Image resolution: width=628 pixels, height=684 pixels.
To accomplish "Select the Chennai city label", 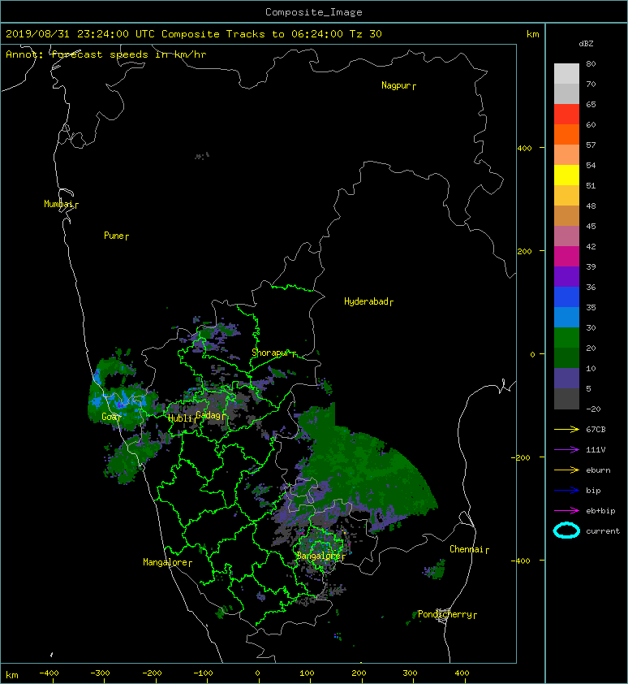I will 467,549.
